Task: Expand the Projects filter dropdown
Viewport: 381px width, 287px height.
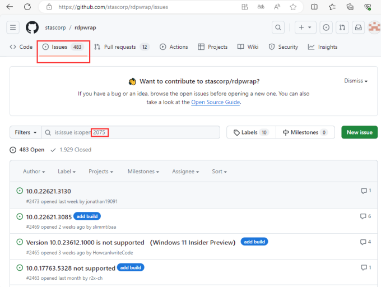Action: click(101, 172)
